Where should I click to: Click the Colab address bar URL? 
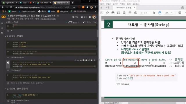point(44,7)
